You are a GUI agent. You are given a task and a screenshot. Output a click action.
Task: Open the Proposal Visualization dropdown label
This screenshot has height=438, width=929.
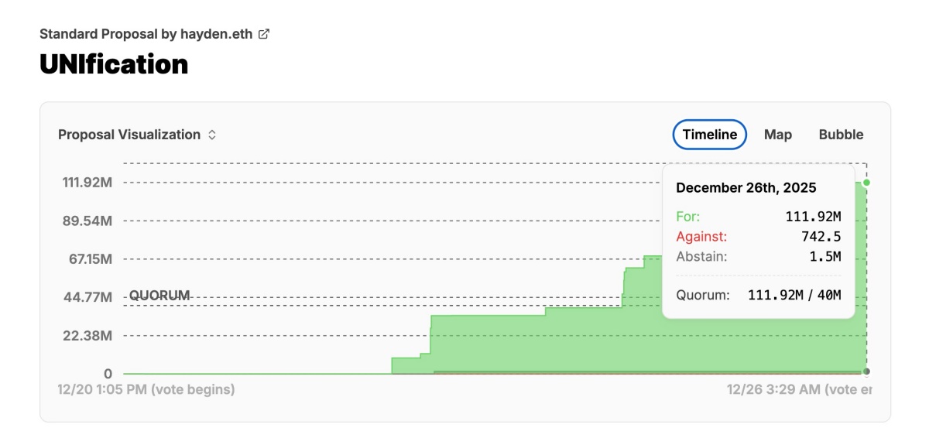click(129, 135)
